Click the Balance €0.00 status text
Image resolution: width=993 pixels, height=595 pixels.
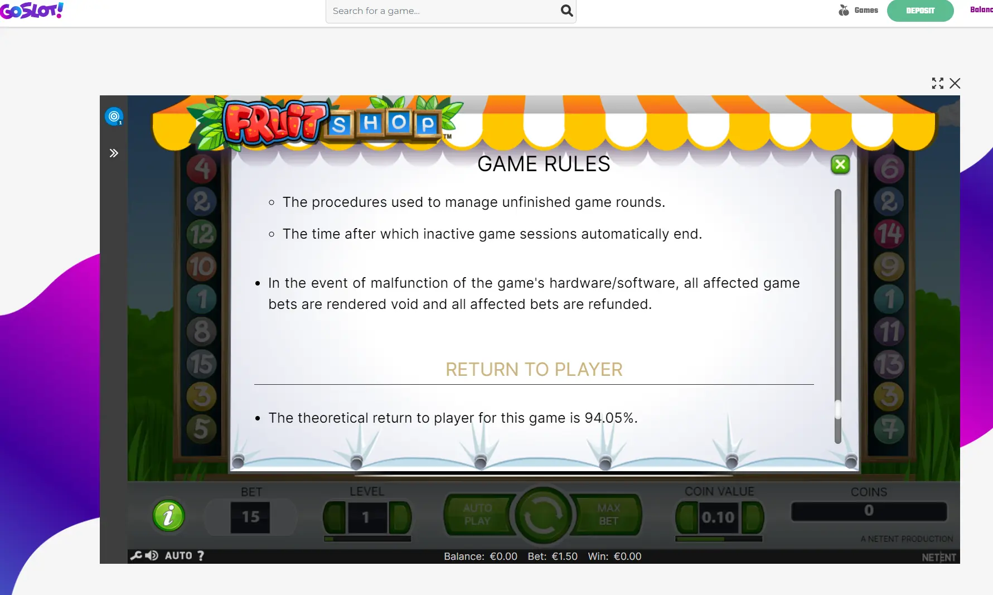click(481, 556)
